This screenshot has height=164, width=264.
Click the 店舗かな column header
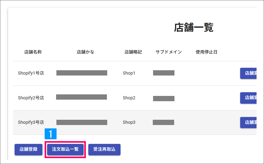click(x=86, y=52)
